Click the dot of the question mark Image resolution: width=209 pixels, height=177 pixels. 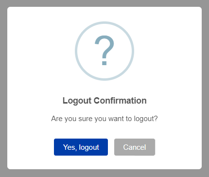click(104, 63)
